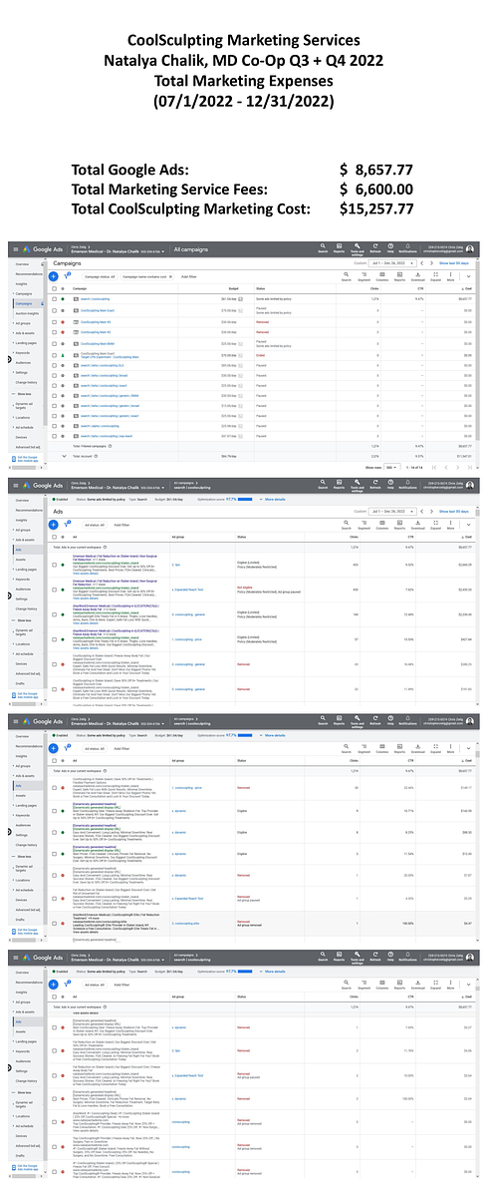
Task: Click Show last 30 days on Campaigns page
Action: point(454,262)
